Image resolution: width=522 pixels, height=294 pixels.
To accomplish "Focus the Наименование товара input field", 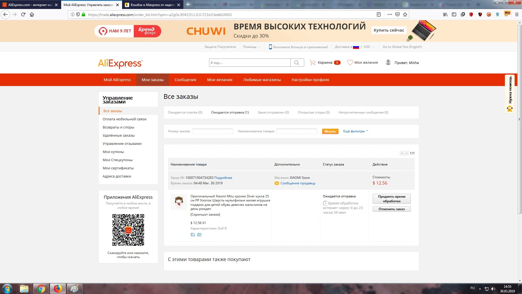I will pos(297,131).
